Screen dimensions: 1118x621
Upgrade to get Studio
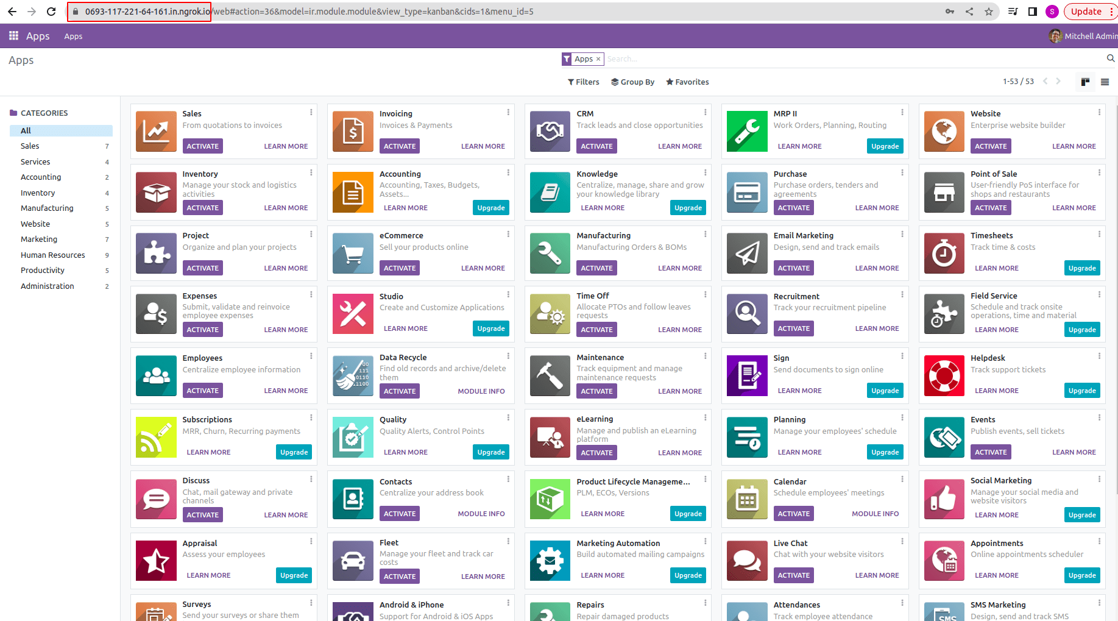(x=491, y=328)
